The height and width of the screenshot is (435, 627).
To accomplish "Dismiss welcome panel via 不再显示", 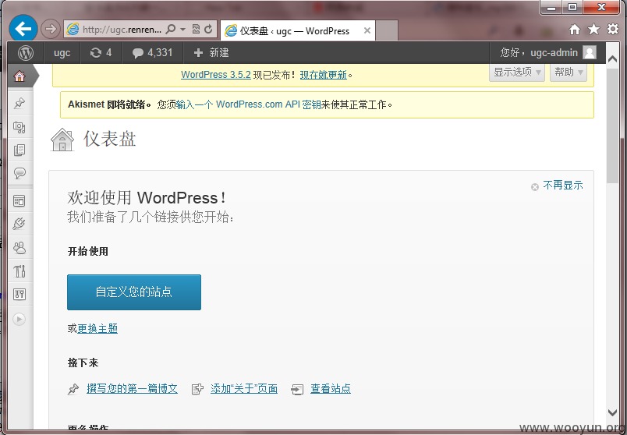I will click(557, 186).
